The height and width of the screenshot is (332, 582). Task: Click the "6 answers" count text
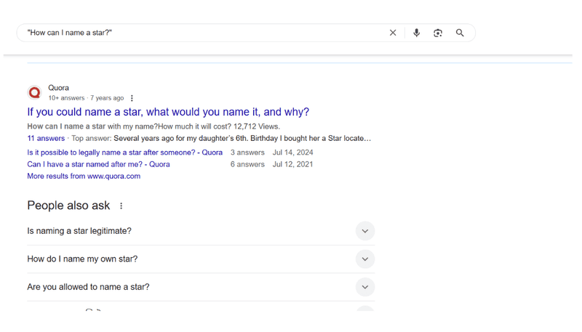247,164
